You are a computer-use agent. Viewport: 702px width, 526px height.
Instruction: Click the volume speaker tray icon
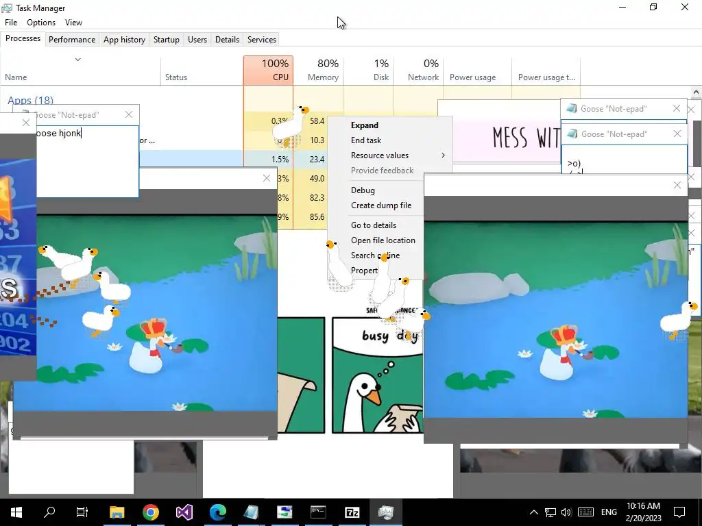tap(566, 512)
